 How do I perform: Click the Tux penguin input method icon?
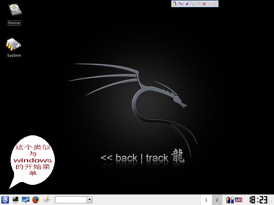pos(175,4)
